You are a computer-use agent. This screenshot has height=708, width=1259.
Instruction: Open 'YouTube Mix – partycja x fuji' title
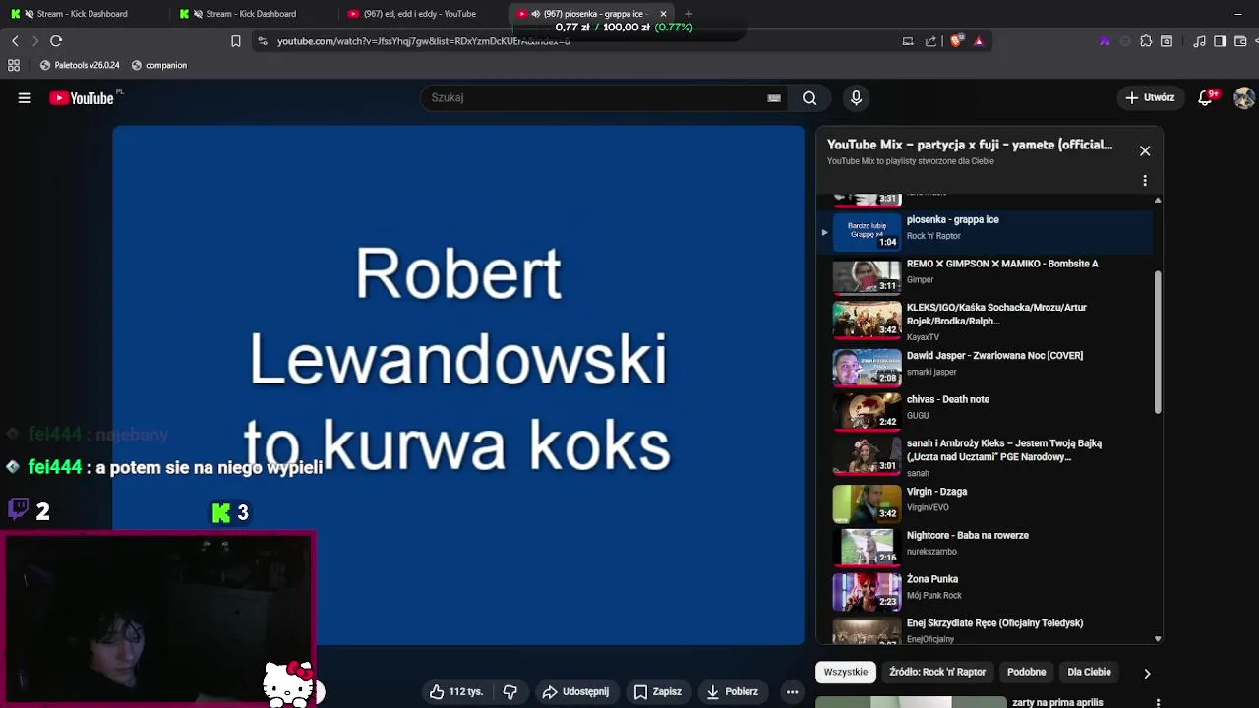[x=970, y=145]
